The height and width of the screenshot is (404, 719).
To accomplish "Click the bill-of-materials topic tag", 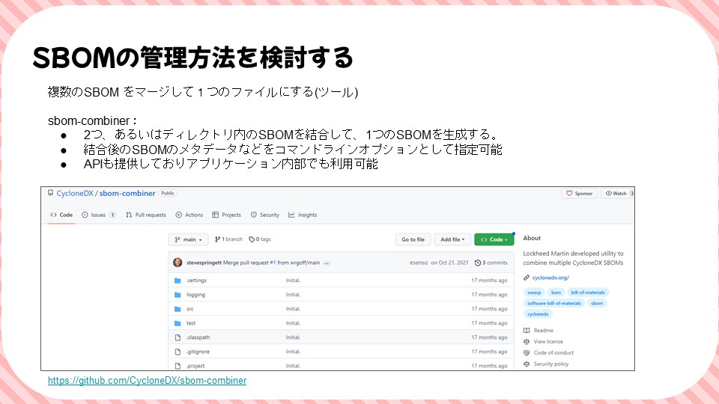I will point(588,293).
